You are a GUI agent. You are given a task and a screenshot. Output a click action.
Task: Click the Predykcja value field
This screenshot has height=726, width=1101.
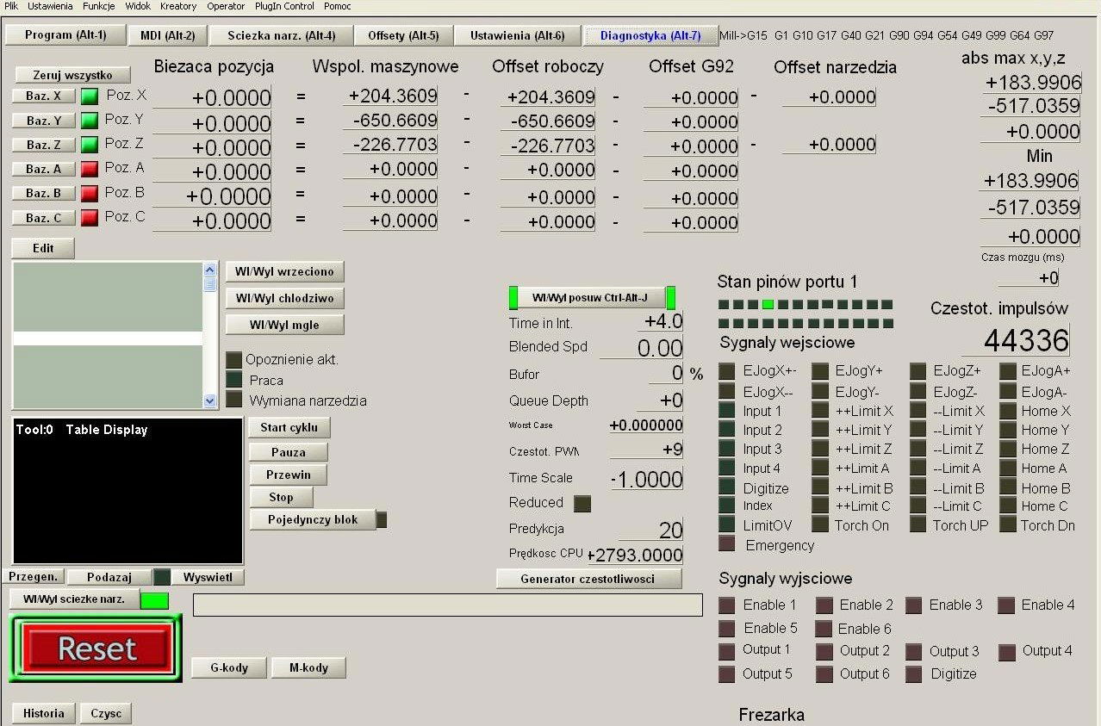pos(651,530)
